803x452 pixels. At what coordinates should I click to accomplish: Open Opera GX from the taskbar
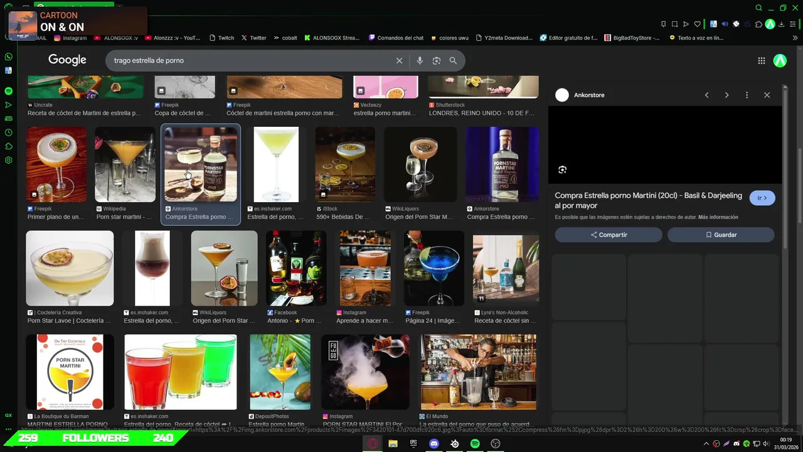point(373,444)
